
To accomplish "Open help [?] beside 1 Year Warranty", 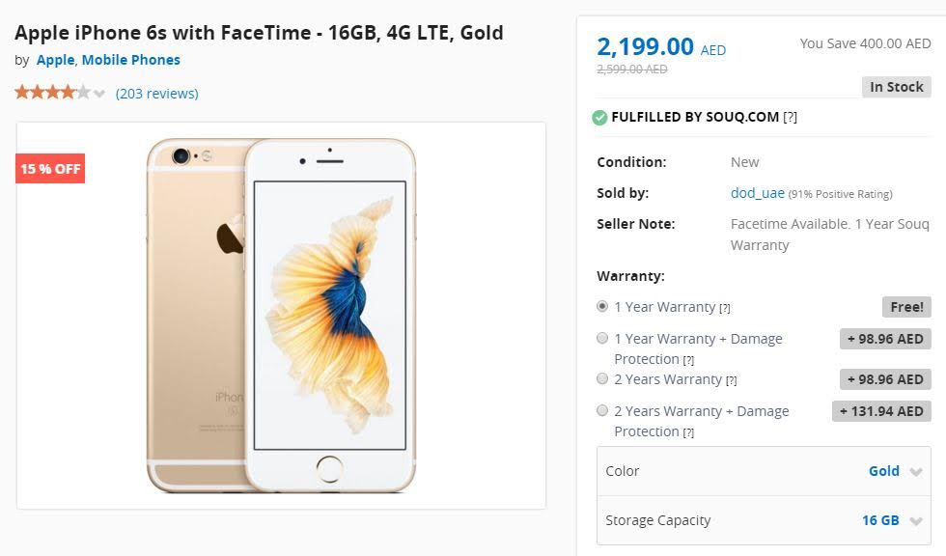I will [x=725, y=308].
